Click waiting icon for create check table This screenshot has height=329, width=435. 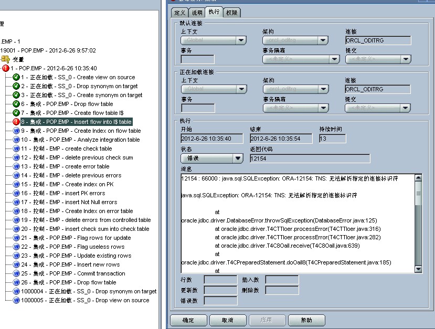coord(16,148)
